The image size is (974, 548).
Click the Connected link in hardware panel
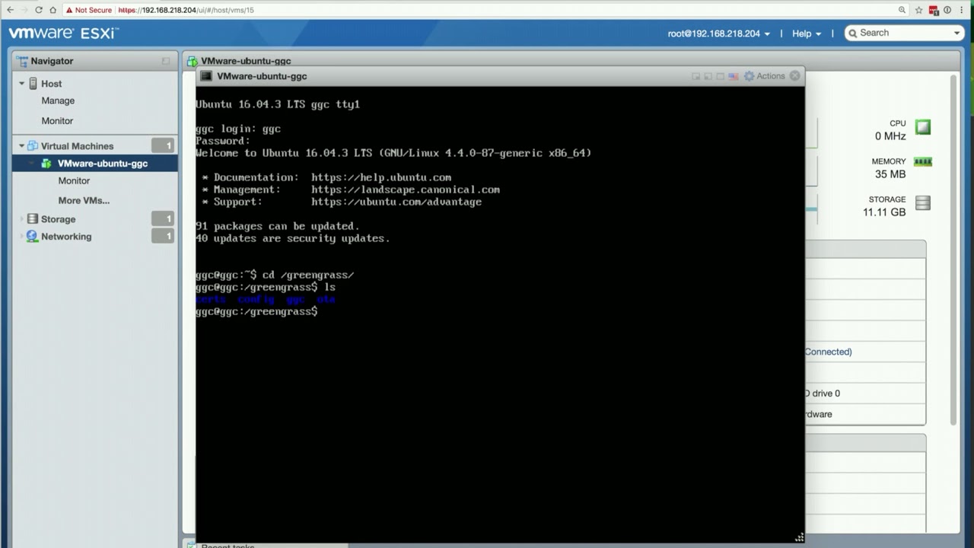coord(828,352)
